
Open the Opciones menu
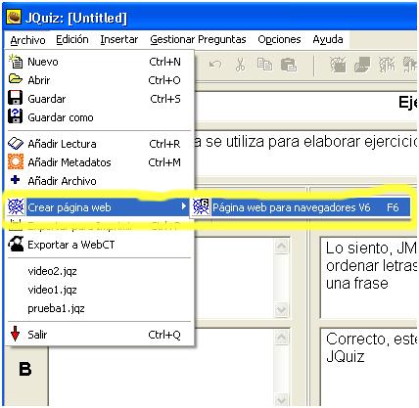(279, 39)
